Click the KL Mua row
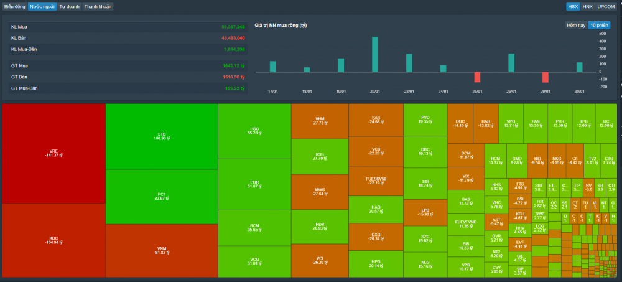Image resolution: width=622 pixels, height=282 pixels. pos(128,27)
